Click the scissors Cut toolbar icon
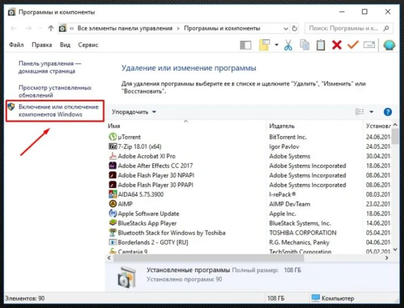404x308 pixels. click(288, 45)
